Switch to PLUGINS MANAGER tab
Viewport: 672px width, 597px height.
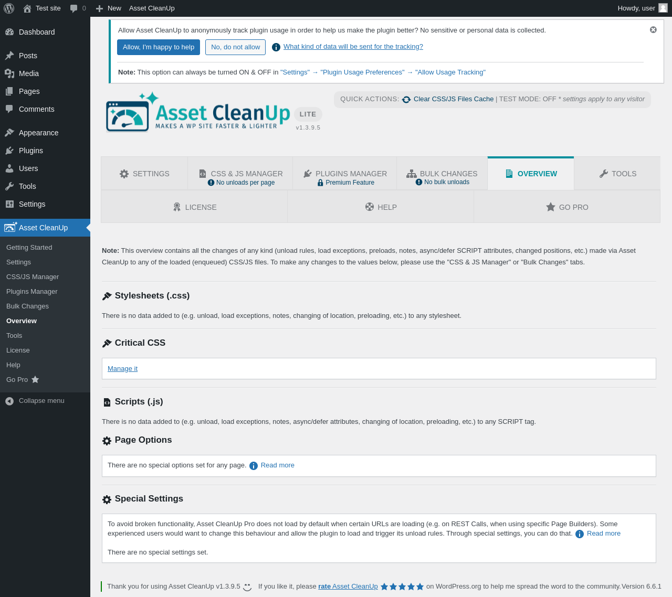tap(345, 174)
